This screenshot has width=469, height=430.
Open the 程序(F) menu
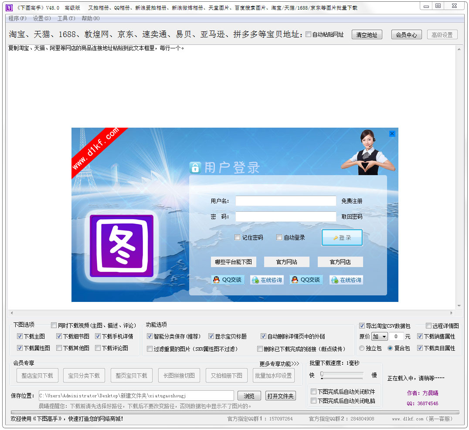(x=17, y=19)
